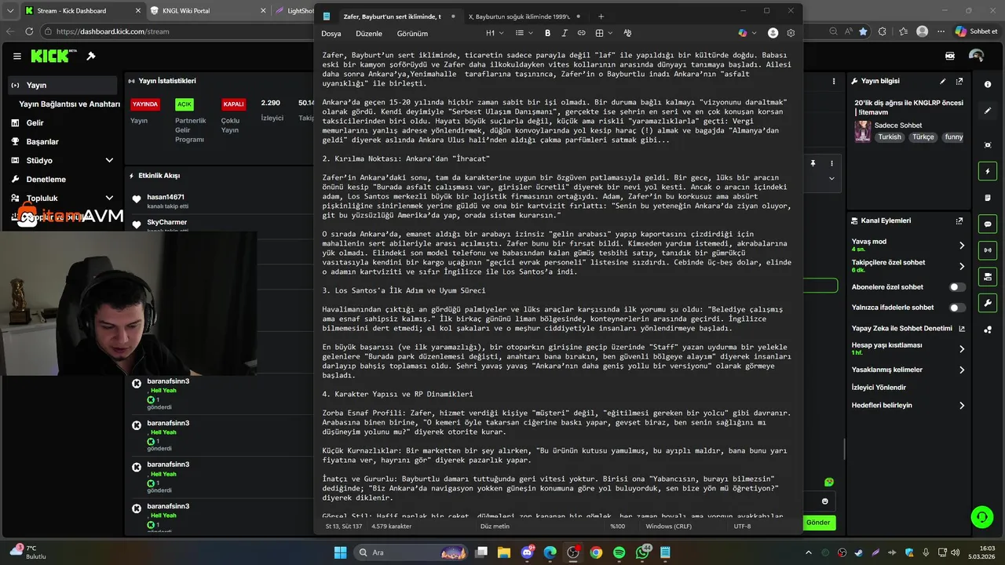Click the pencil icon in right rail
Viewport: 1005px width, 565px height.
point(988,111)
